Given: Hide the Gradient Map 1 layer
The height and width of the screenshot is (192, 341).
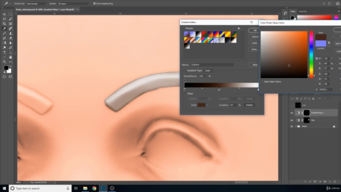Looking at the screenshot, I should tap(292, 113).
